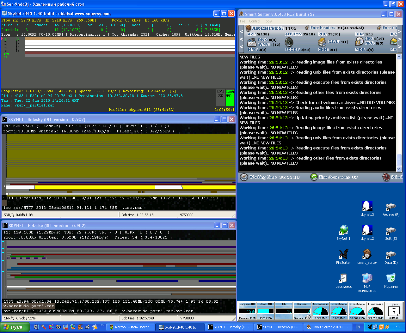The image size is (406, 333).
Task: Select the passwords notepad shortcut
Action: point(343,278)
